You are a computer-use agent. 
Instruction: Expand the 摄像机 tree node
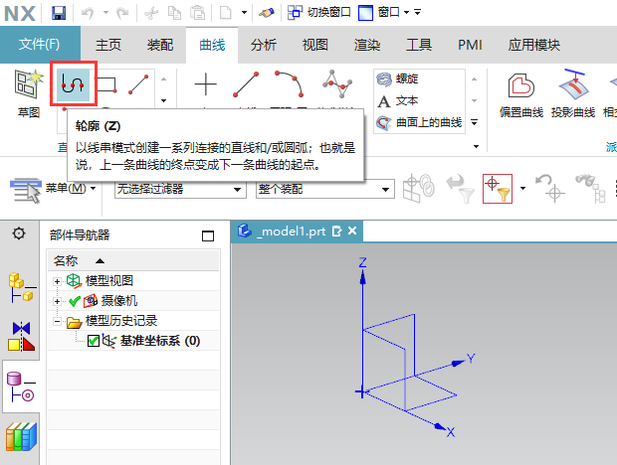pos(57,302)
